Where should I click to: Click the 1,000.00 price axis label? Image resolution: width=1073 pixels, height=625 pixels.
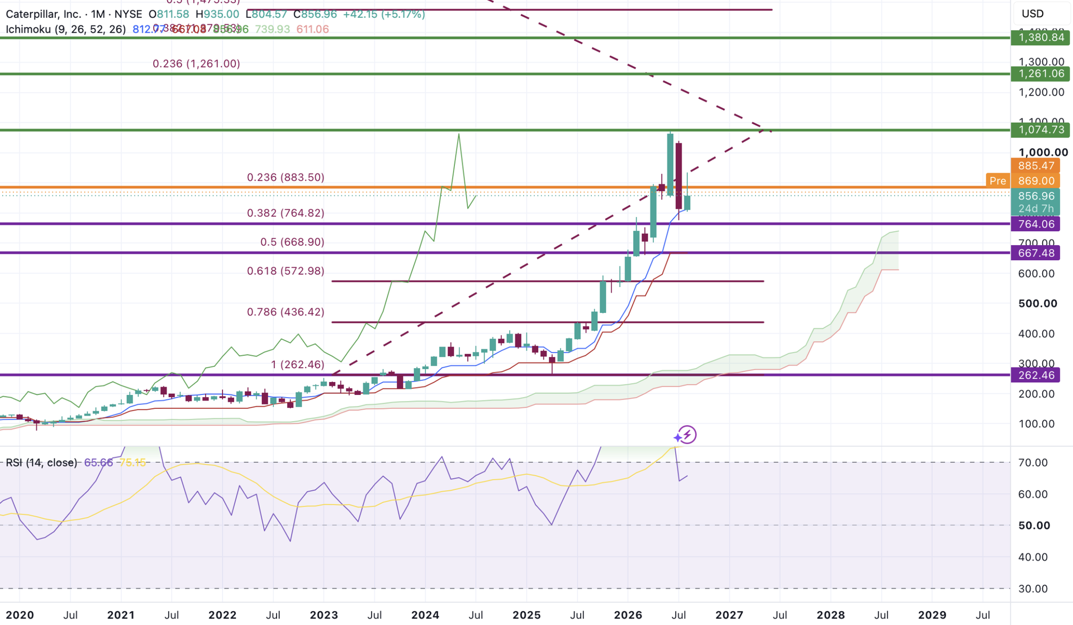1043,152
